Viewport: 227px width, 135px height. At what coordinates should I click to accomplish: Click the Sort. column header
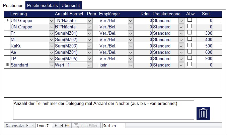click(206, 14)
